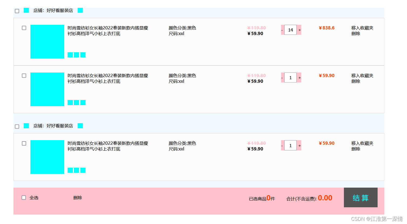The width and height of the screenshot is (407, 224).
Task: Check the first 好好看服装店 store checkbox
Action: 17,11
